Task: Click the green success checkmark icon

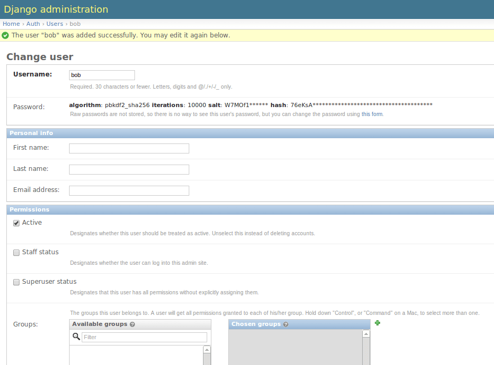Action: click(x=5, y=35)
